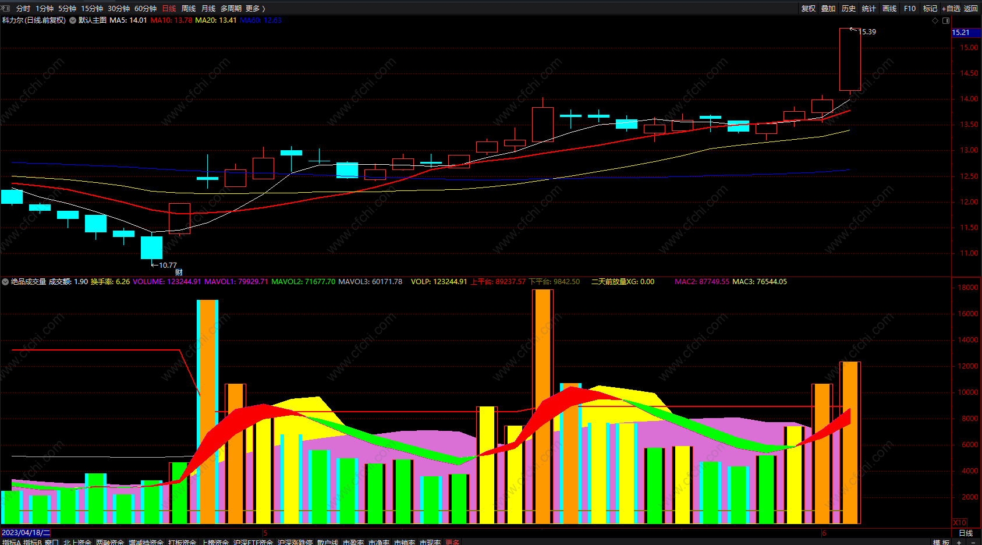Switch to the 月线 monthly chart
This screenshot has height=545, width=982.
(x=208, y=9)
